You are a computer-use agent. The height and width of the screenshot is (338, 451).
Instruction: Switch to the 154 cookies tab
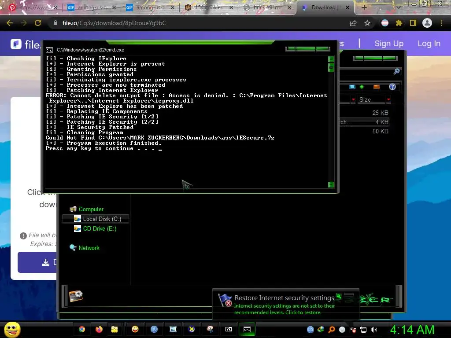(x=208, y=7)
